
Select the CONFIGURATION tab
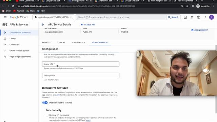coord(100,42)
